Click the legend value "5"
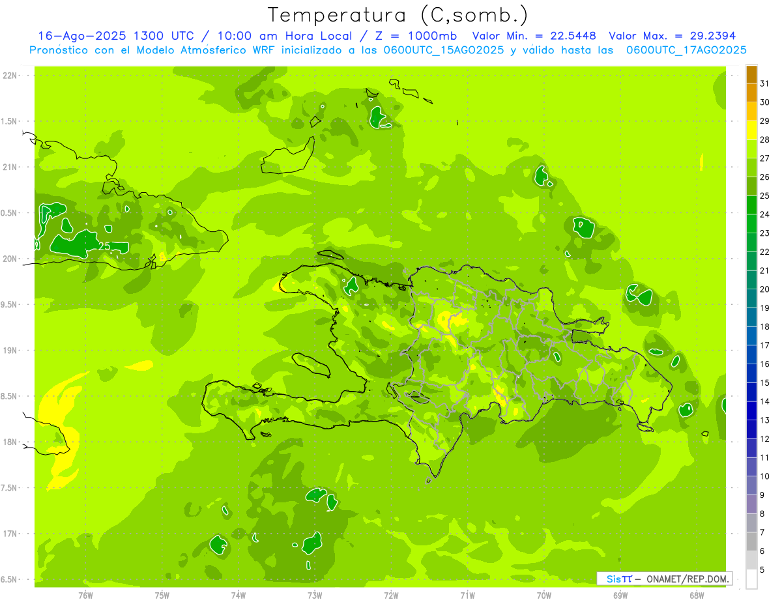 762,569
